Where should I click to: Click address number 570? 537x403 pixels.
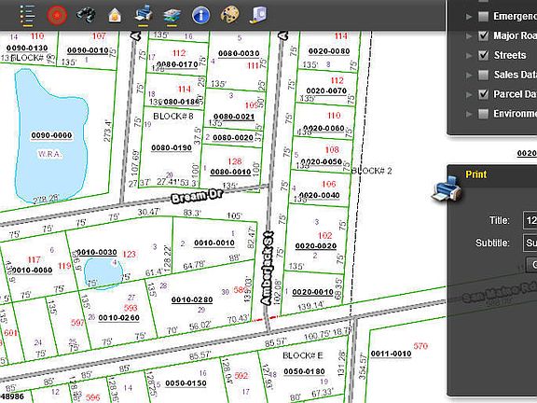[x=420, y=346]
